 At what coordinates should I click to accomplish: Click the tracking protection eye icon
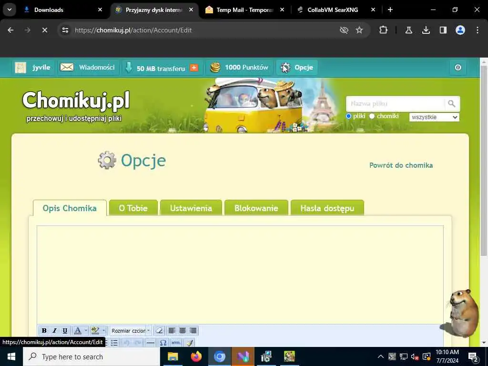coord(344,30)
